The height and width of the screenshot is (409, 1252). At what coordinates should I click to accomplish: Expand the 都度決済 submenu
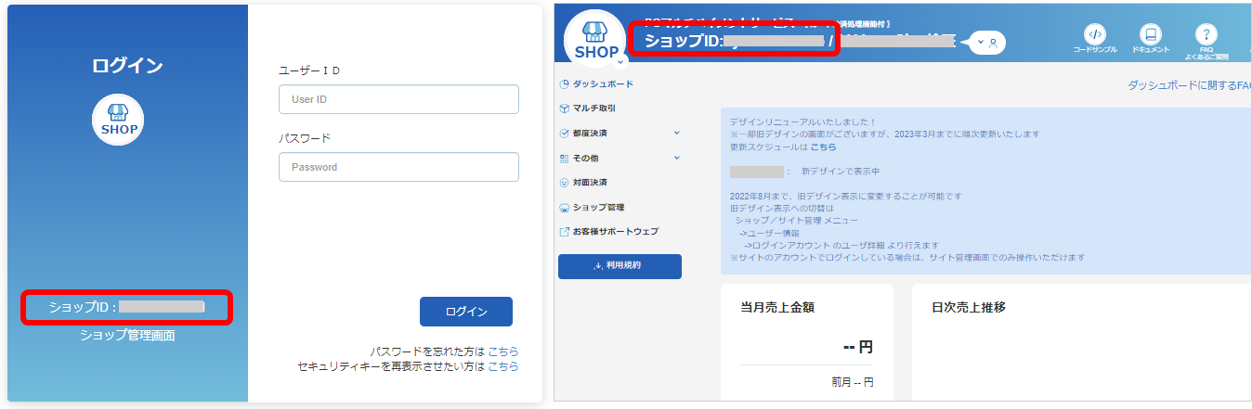click(676, 133)
